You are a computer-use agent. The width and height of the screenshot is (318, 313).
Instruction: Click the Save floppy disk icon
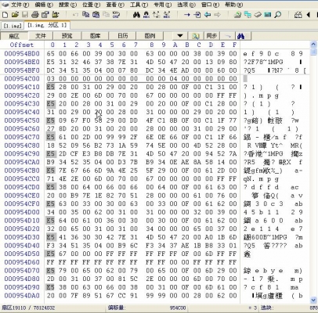(25, 15)
